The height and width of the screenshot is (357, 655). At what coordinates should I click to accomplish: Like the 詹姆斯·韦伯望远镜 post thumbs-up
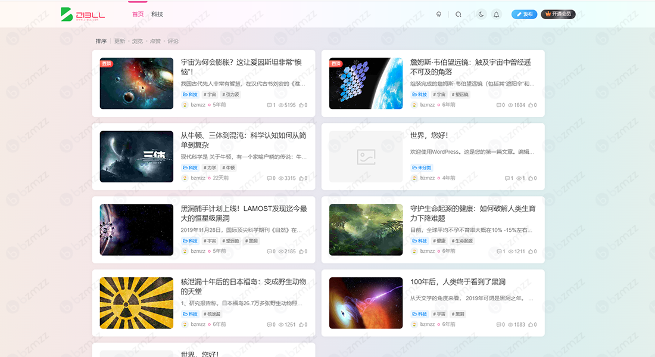point(531,105)
